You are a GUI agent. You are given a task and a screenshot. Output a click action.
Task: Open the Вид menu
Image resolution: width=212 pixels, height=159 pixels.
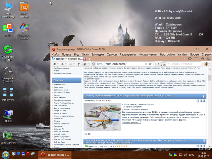tap(77, 54)
